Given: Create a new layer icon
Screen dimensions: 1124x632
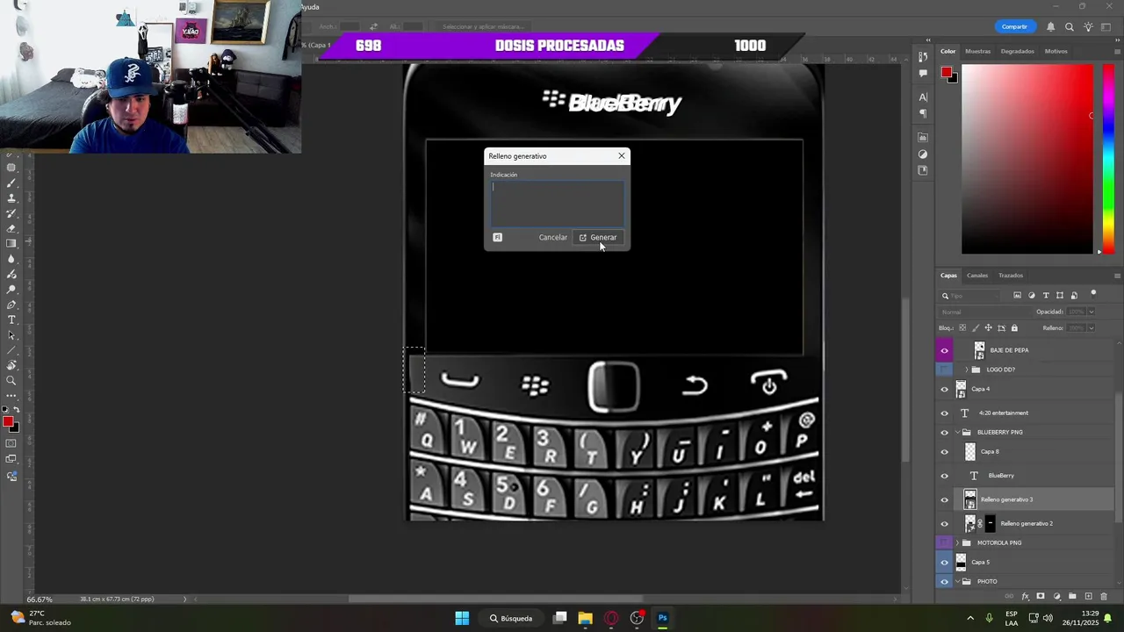Looking at the screenshot, I should (x=1088, y=597).
